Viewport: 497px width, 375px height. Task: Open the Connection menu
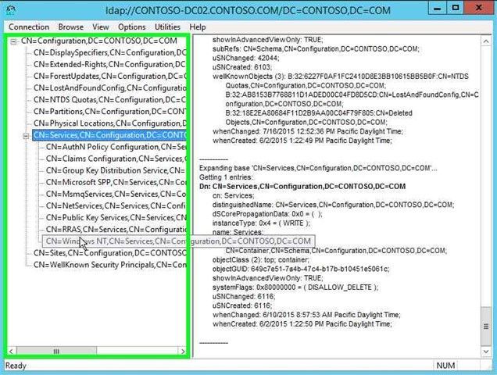(29, 27)
